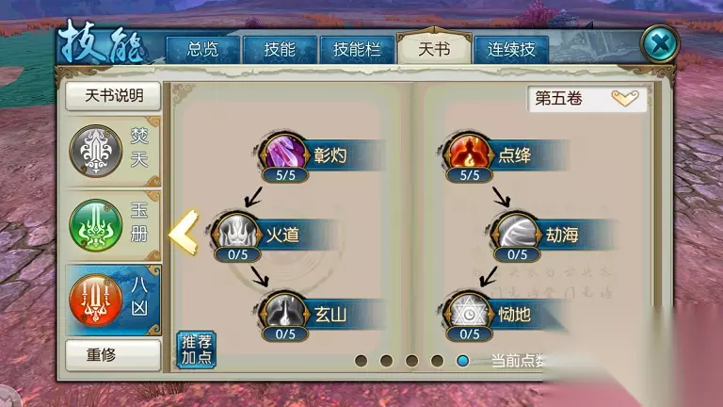Jump to the third page dot
The width and height of the screenshot is (723, 407).
411,361
